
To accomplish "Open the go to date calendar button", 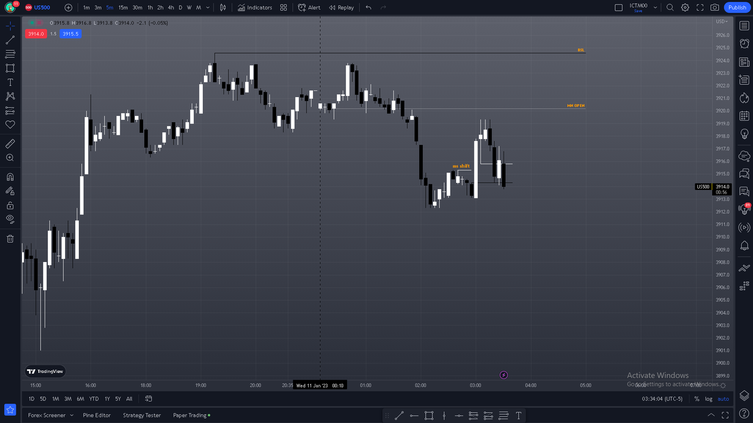I will click(149, 399).
